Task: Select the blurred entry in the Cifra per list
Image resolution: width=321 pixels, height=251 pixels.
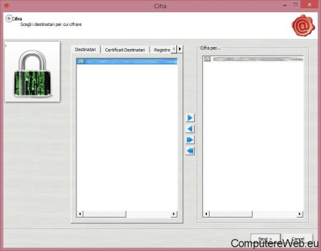Action: 253,59
